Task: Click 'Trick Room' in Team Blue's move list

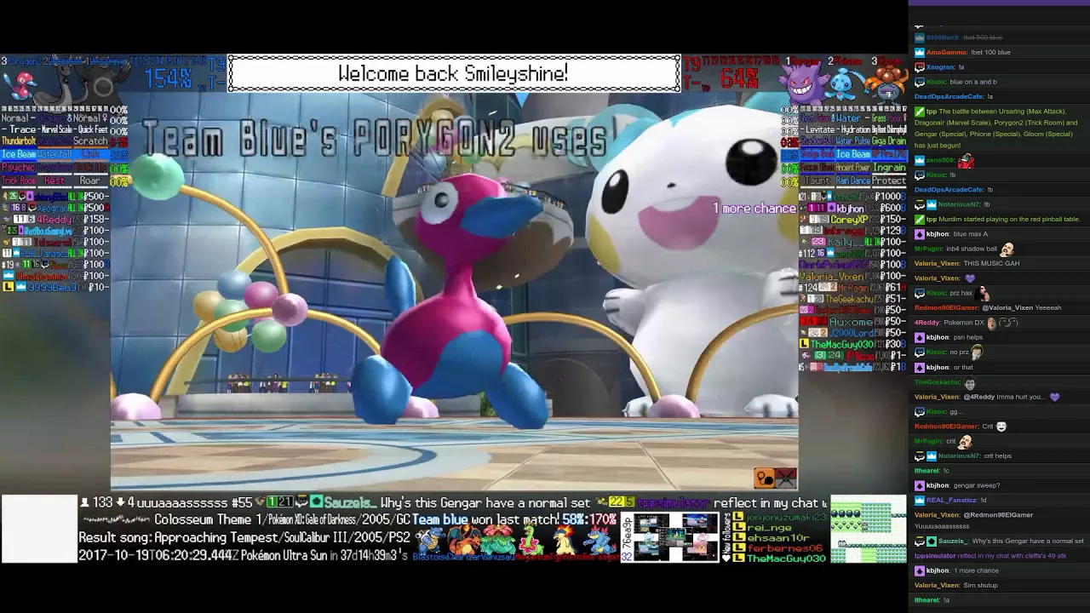Action: tap(19, 180)
